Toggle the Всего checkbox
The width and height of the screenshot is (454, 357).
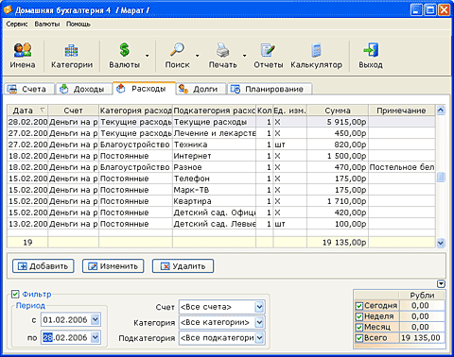click(x=359, y=338)
